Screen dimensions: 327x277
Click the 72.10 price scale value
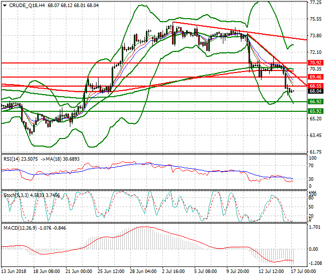(x=316, y=52)
